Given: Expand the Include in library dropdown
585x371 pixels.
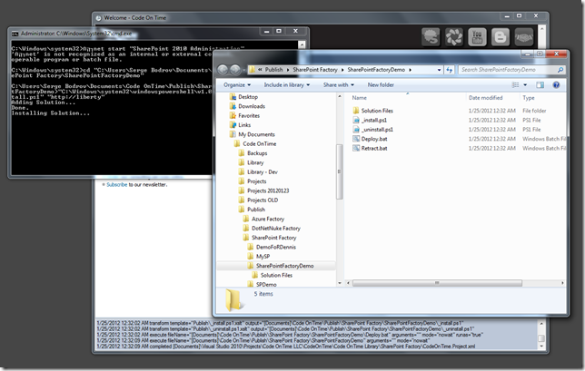Looking at the screenshot, I should (285, 84).
